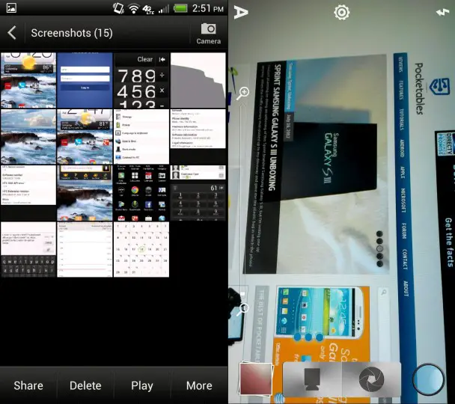The width and height of the screenshot is (455, 404).
Task: Open the Camera from the gallery header
Action: [208, 34]
